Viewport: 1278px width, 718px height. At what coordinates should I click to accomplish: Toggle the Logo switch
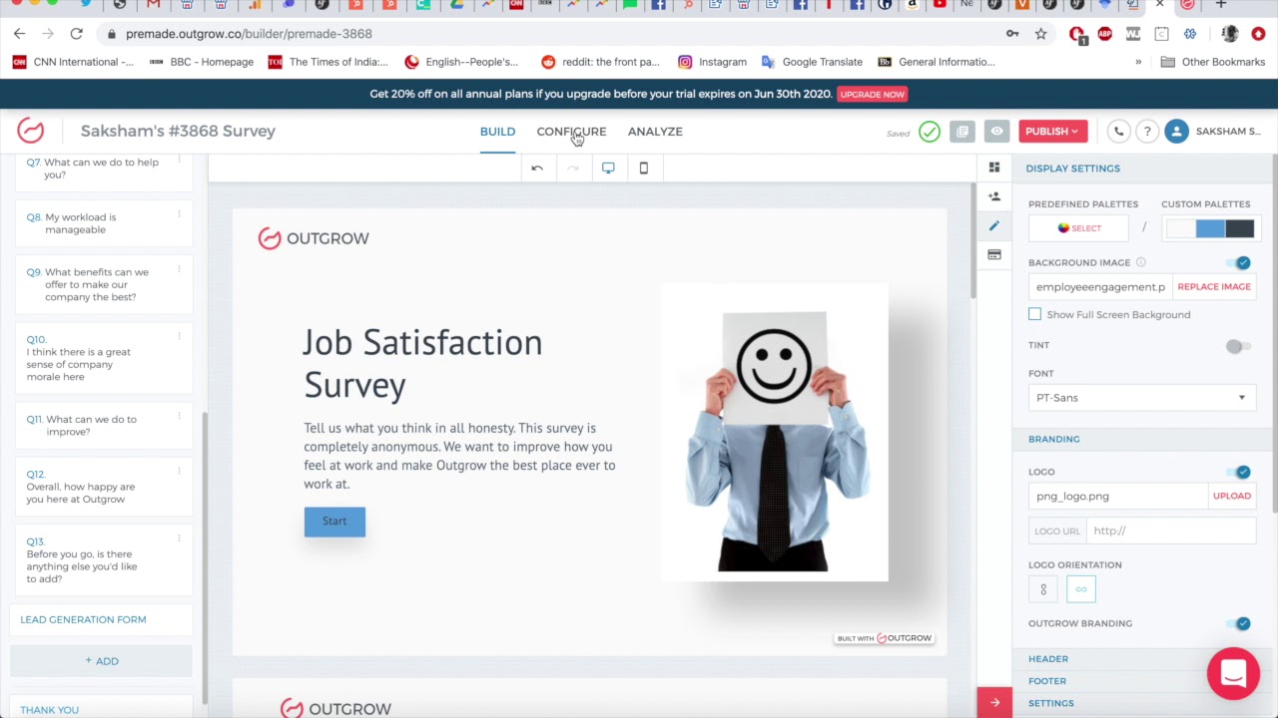pyautogui.click(x=1239, y=472)
